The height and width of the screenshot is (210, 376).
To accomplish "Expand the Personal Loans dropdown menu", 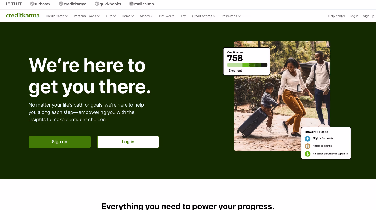I will pyautogui.click(x=87, y=16).
